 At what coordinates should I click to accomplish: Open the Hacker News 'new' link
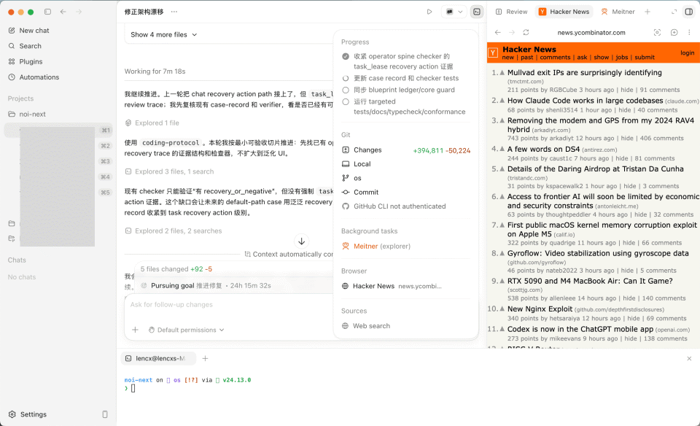pyautogui.click(x=507, y=57)
